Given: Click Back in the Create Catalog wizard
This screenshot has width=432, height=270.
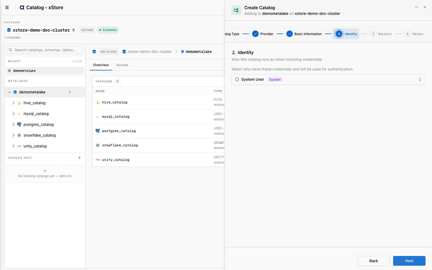Looking at the screenshot, I should point(374,261).
